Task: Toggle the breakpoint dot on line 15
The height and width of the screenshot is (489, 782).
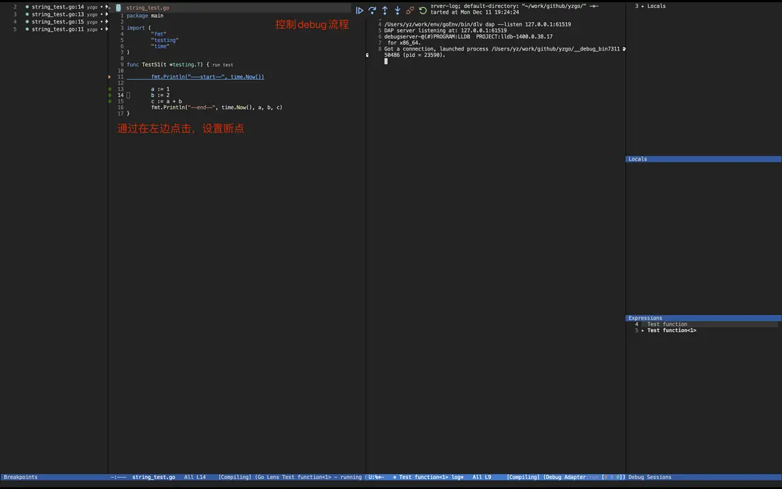Action: (110, 101)
